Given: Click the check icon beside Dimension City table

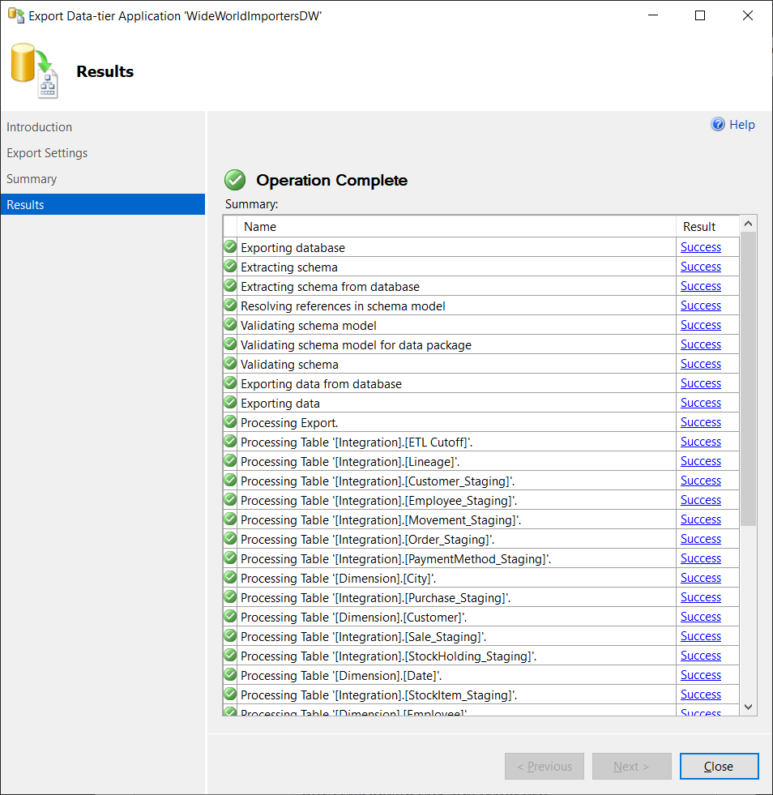Looking at the screenshot, I should point(231,578).
